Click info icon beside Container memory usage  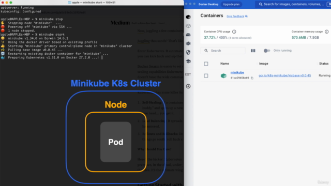coord(326,32)
